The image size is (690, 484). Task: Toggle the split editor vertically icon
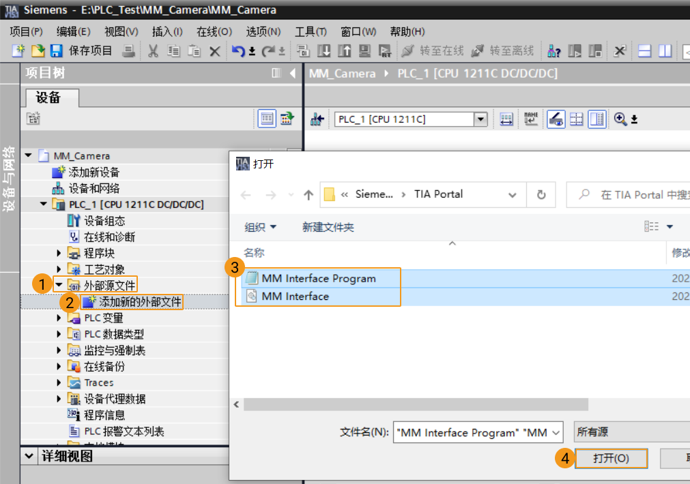(663, 51)
